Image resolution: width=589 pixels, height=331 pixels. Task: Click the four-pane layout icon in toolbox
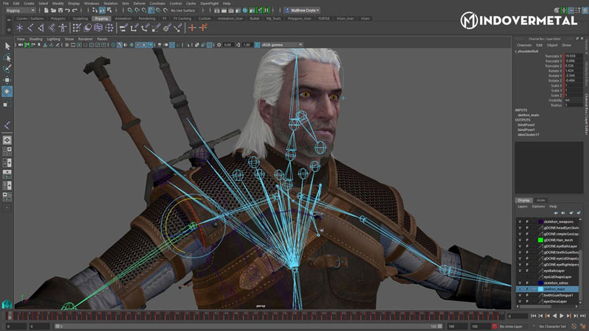tap(7, 152)
